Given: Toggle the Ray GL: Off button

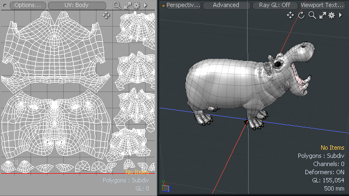Looking at the screenshot, I should pos(275,5).
